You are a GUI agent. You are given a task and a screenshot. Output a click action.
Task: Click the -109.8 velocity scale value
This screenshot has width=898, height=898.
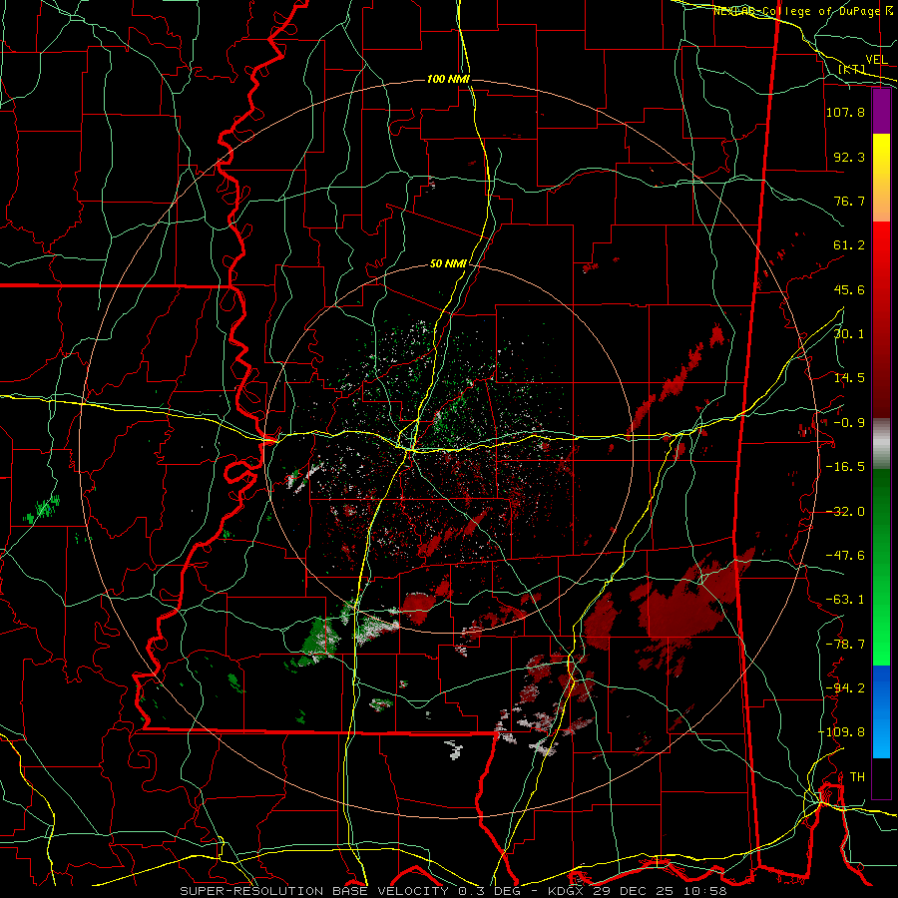coord(842,732)
